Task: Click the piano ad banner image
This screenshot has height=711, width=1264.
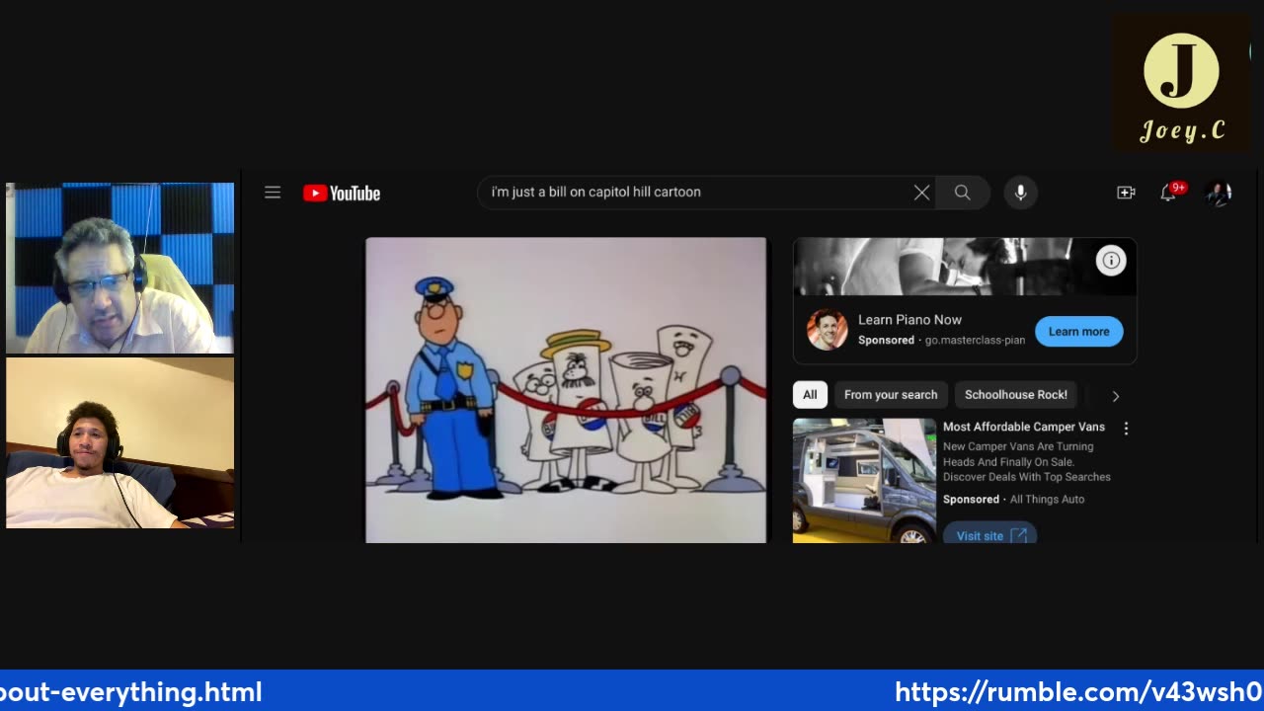Action: (x=965, y=267)
